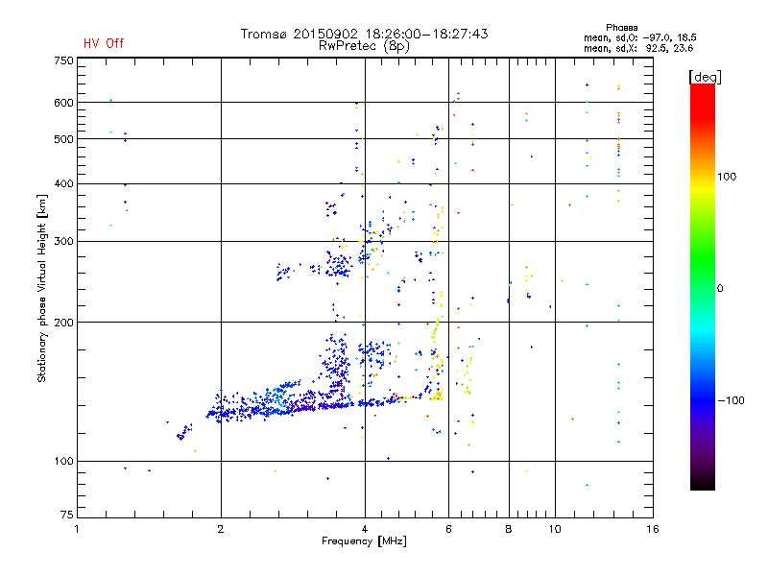Screen dimensions: 768x576
Task: Click the y-axis label '500'
Action: click(x=63, y=139)
